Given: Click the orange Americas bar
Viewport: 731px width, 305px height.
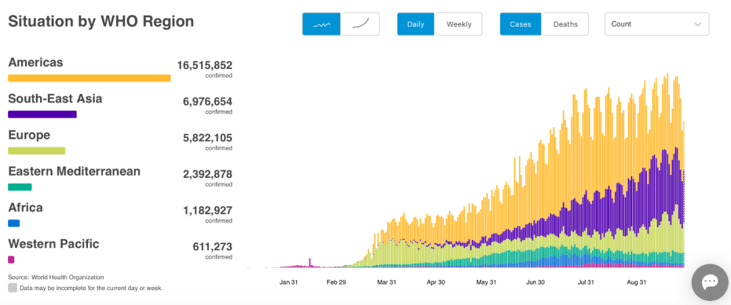Looking at the screenshot, I should [89, 78].
